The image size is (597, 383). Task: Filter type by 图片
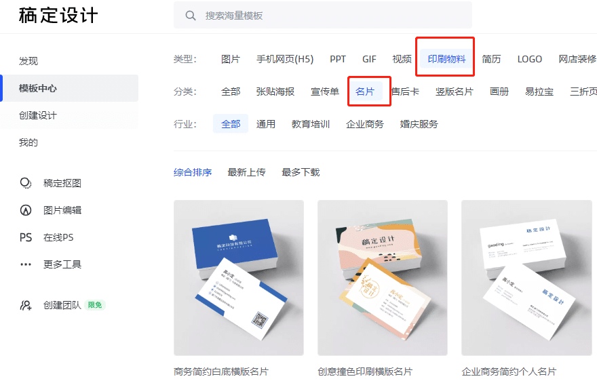[231, 60]
